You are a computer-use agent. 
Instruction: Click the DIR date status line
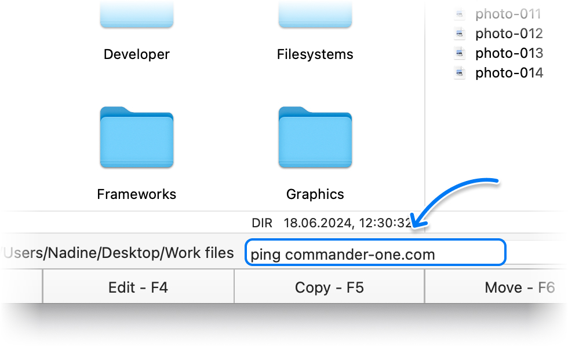click(331, 223)
